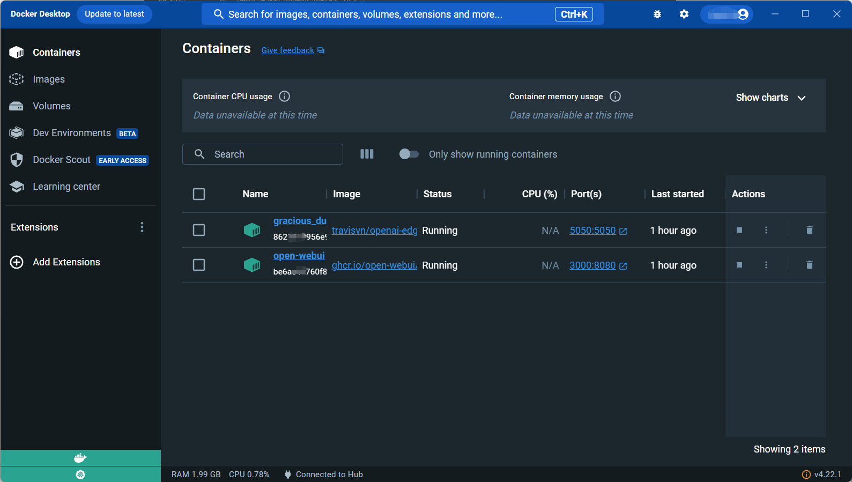Open ghcr.io/open-webui image link
852x482 pixels.
click(374, 265)
